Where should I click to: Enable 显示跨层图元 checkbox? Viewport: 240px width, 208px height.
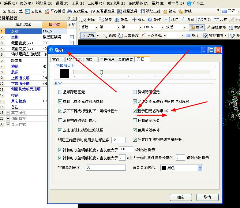pyautogui.click(x=60, y=92)
